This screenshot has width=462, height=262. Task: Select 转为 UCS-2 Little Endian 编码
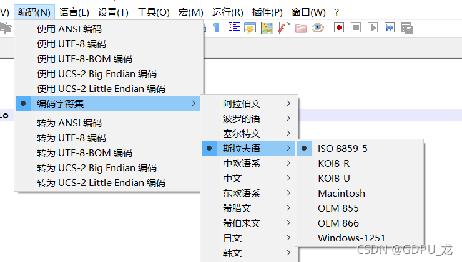point(109,183)
